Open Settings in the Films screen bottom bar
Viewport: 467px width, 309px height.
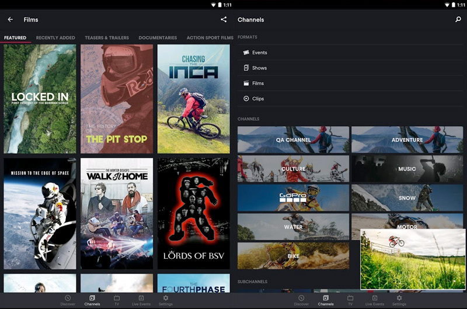click(x=166, y=300)
